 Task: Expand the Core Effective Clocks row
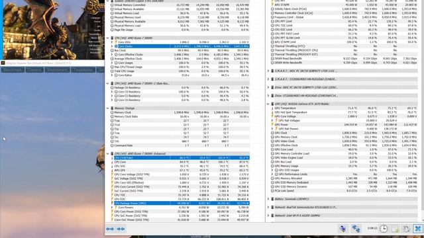point(112,54)
